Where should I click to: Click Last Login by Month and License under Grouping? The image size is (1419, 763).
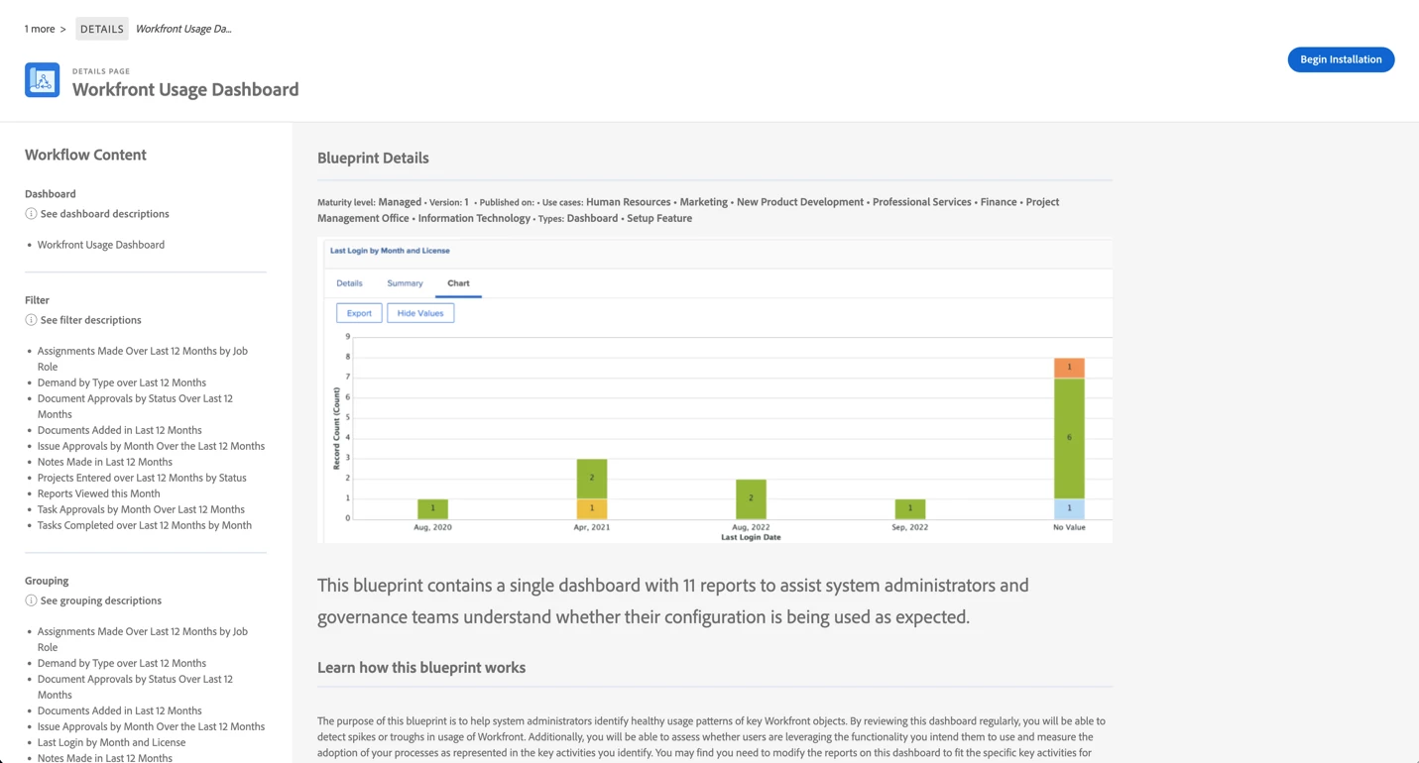111,742
